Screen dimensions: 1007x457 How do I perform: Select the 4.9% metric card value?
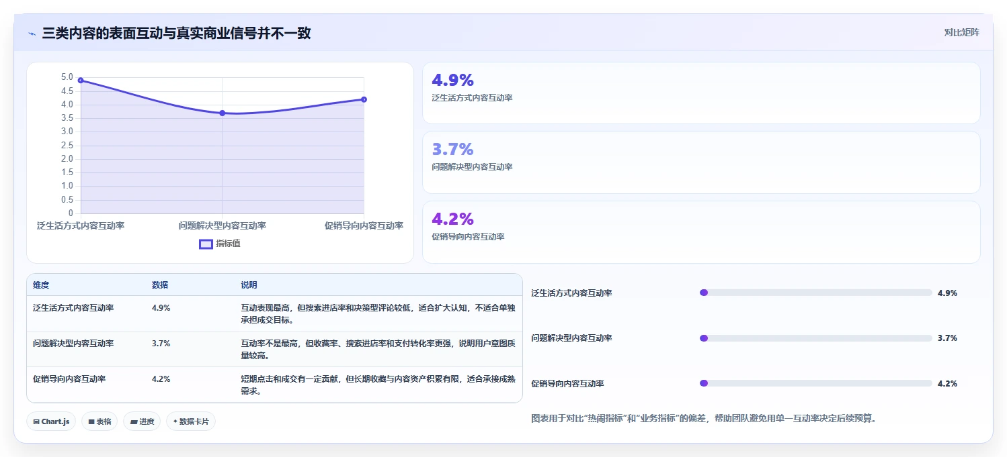(x=452, y=80)
